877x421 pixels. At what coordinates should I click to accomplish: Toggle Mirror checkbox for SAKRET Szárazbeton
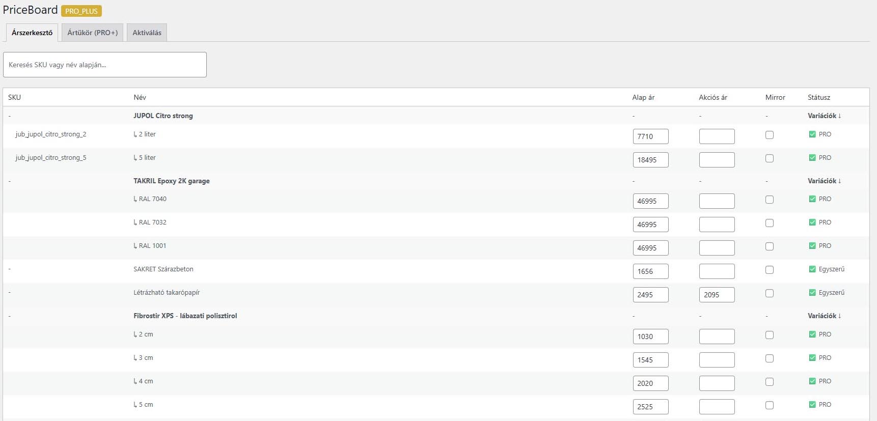[769, 270]
